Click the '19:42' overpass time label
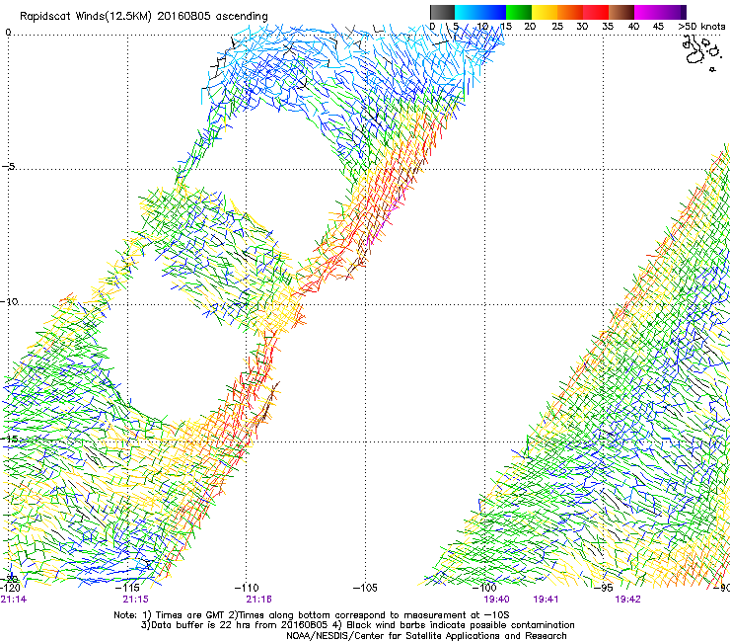730x642 pixels. pos(627,600)
